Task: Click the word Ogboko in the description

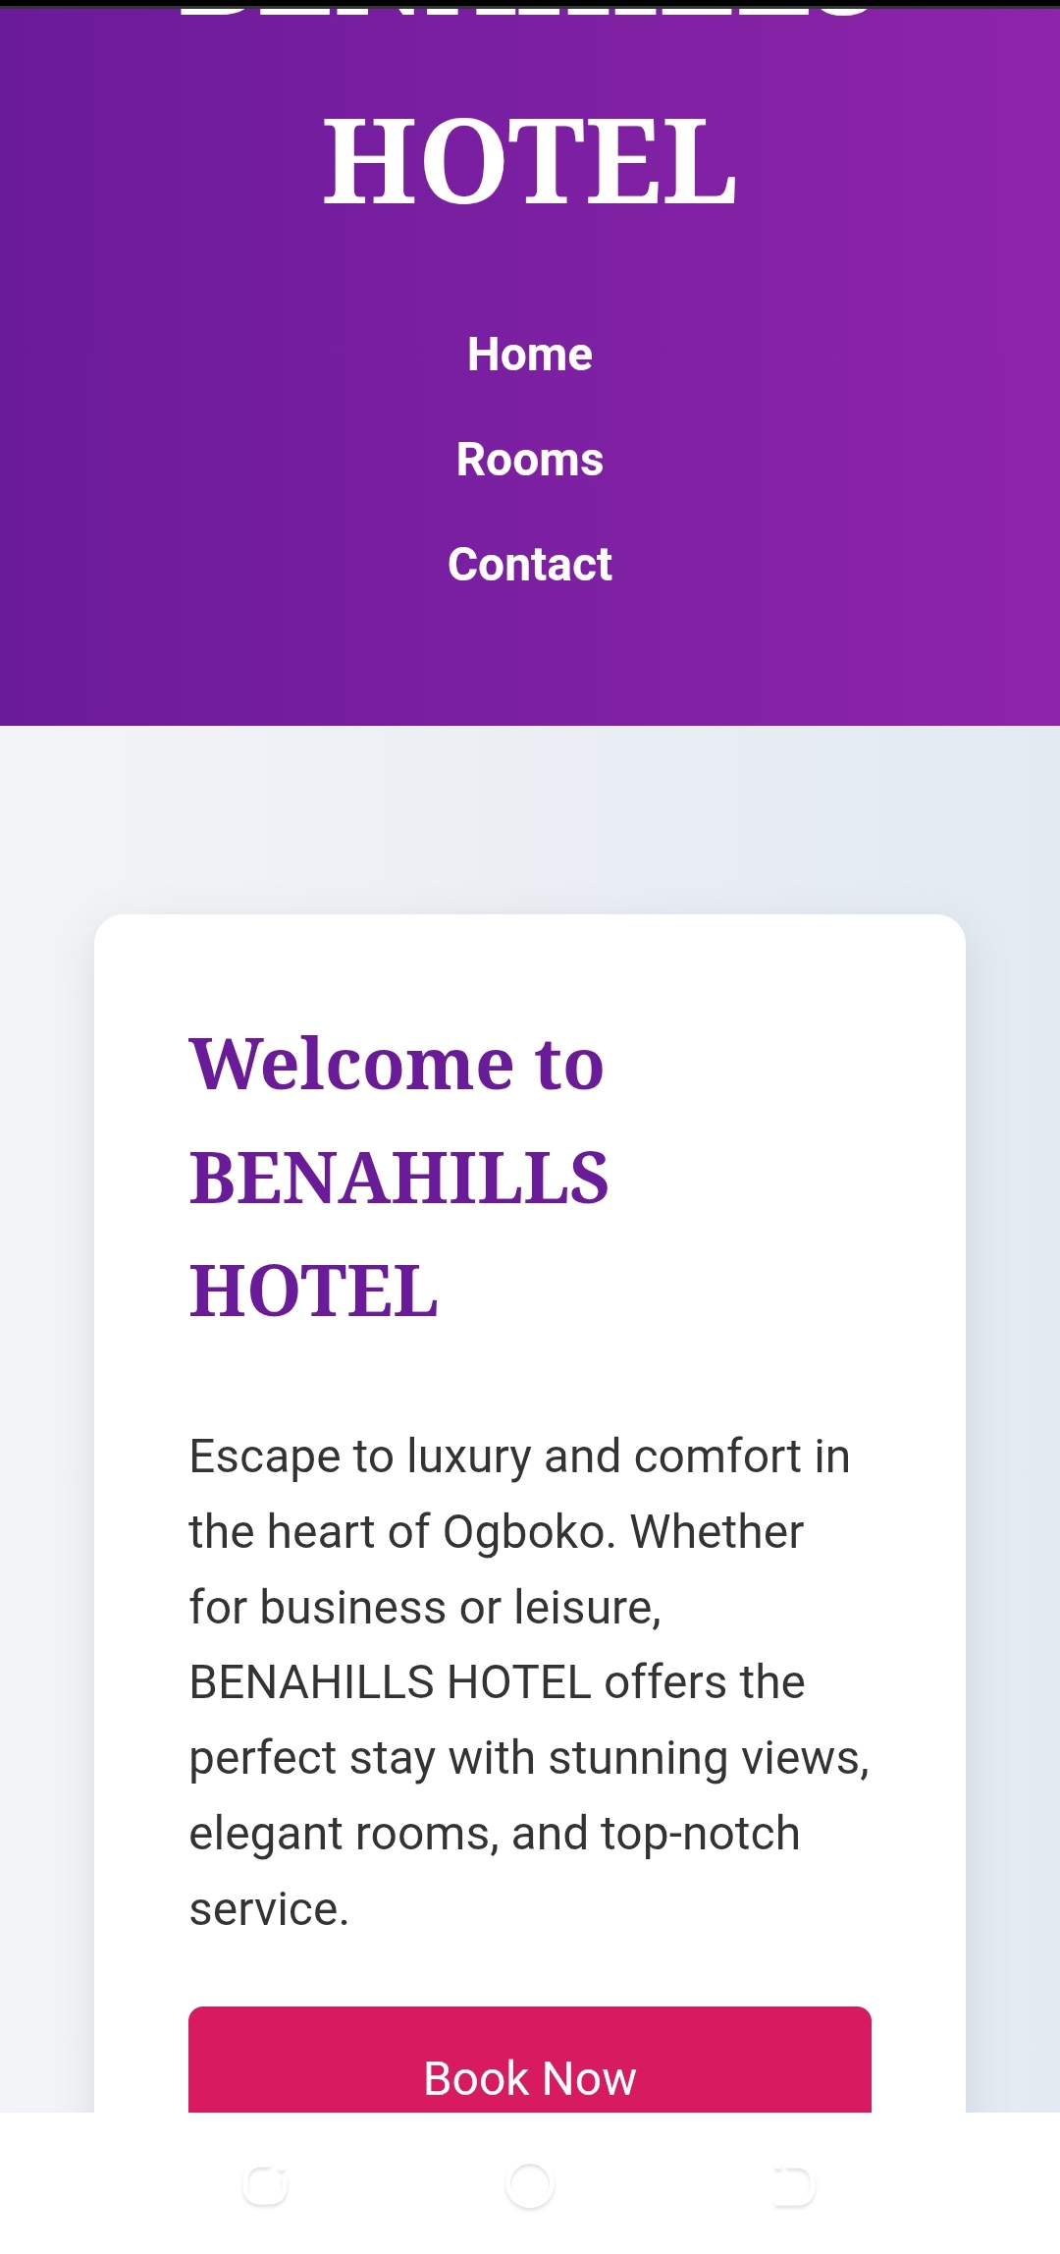Action: (523, 1532)
